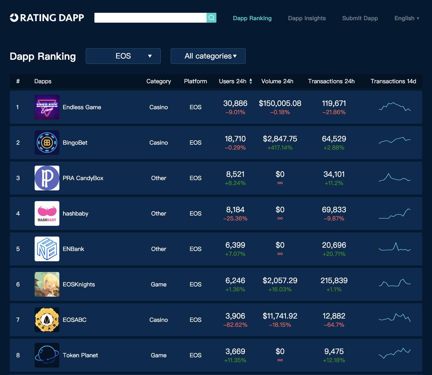The width and height of the screenshot is (432, 375).
Task: Focus the search input field
Action: [150, 18]
